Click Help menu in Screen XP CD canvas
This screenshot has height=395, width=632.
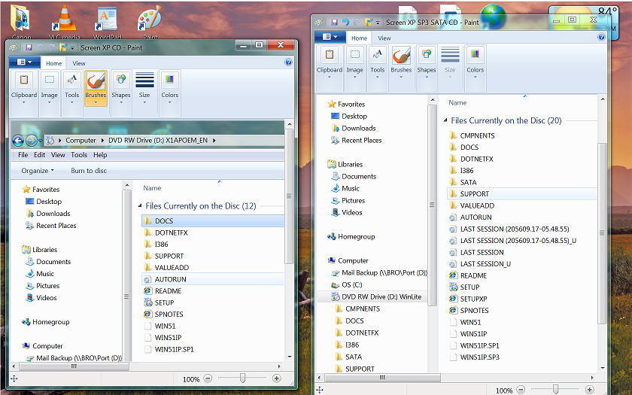pyautogui.click(x=100, y=155)
